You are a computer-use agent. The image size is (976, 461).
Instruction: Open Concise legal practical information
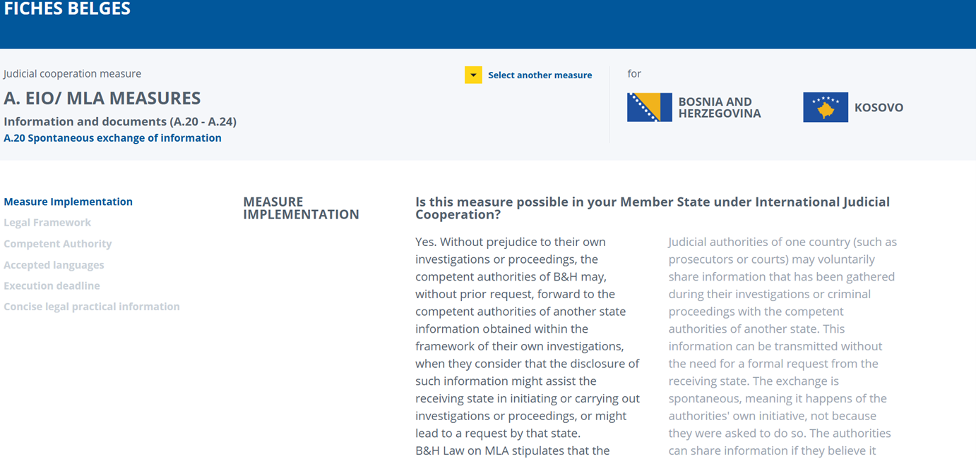pyautogui.click(x=91, y=306)
